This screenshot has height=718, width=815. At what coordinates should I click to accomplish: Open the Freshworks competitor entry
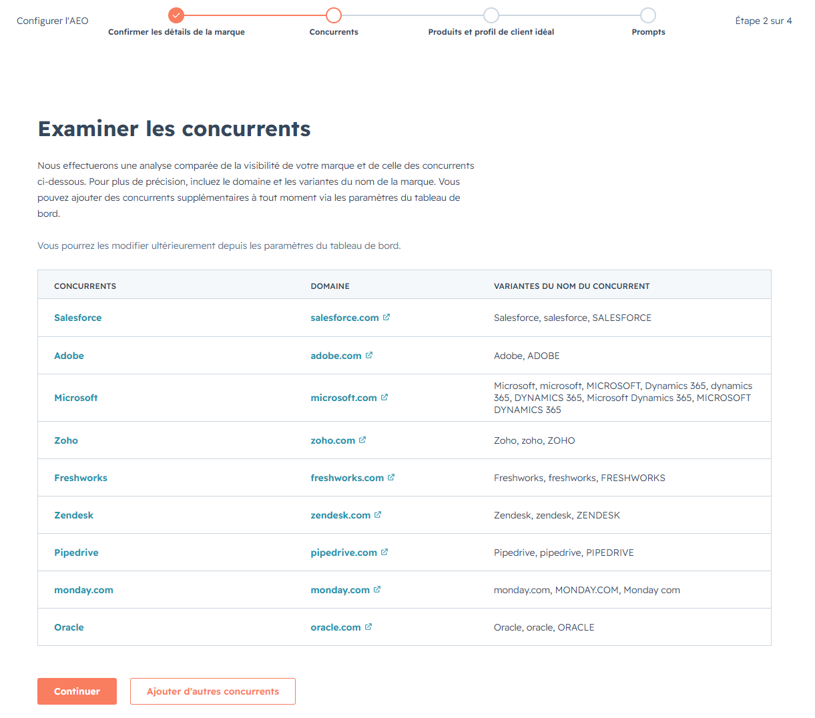point(81,478)
